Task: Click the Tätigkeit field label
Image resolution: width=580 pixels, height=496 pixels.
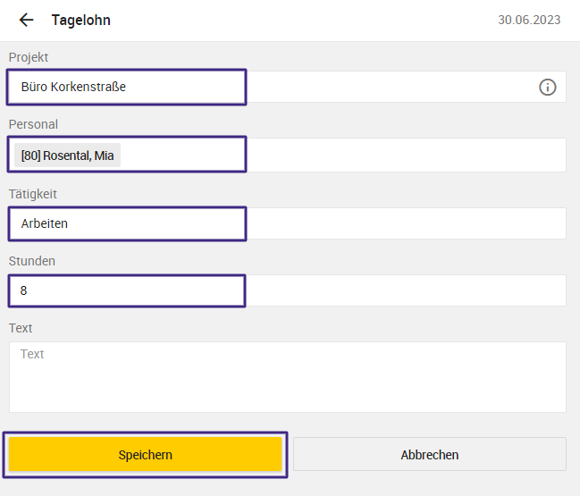Action: pos(33,194)
